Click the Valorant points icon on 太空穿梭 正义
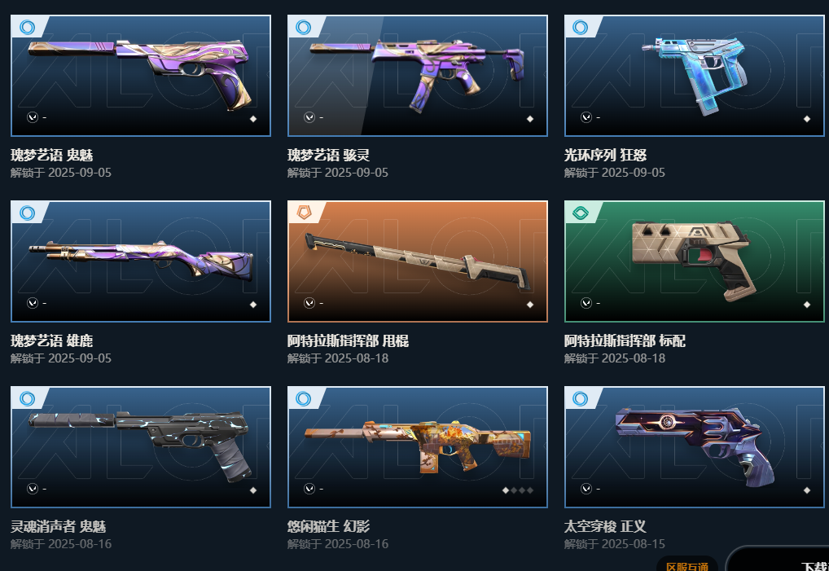This screenshot has width=829, height=571. click(586, 489)
